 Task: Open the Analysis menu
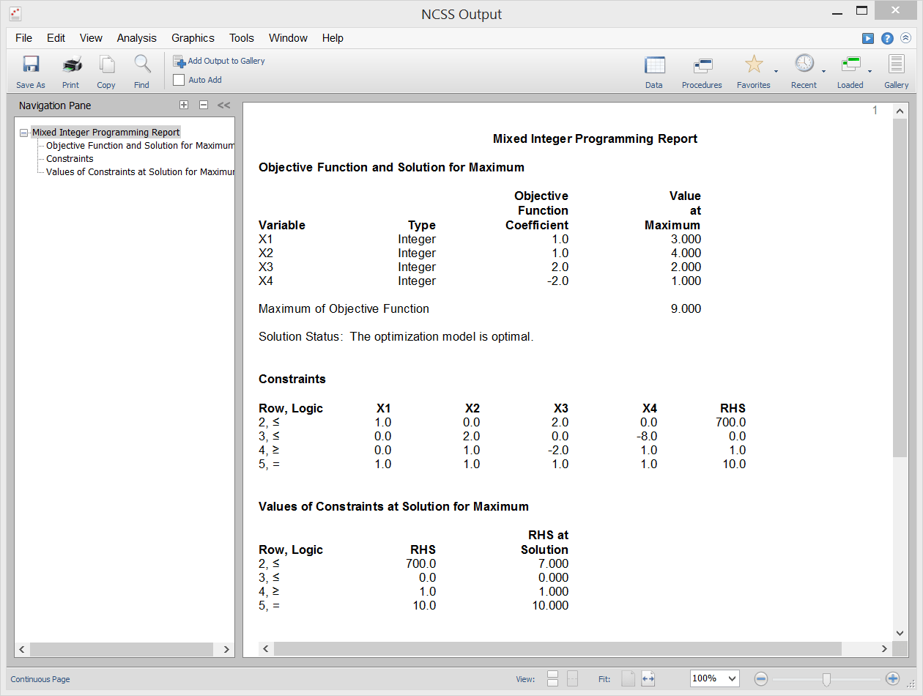coord(137,38)
